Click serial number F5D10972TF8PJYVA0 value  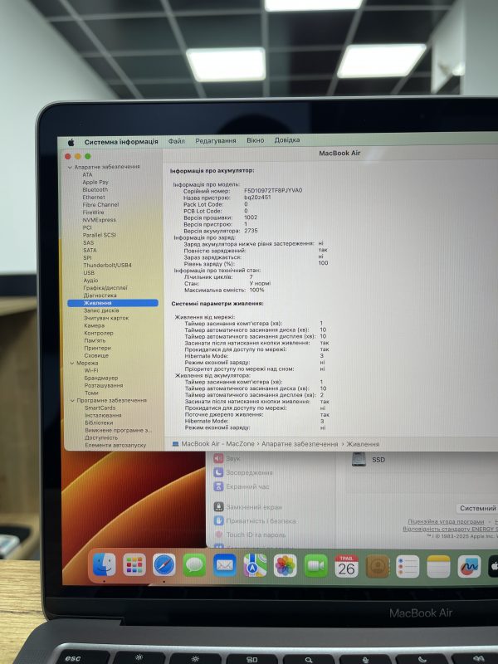[273, 191]
